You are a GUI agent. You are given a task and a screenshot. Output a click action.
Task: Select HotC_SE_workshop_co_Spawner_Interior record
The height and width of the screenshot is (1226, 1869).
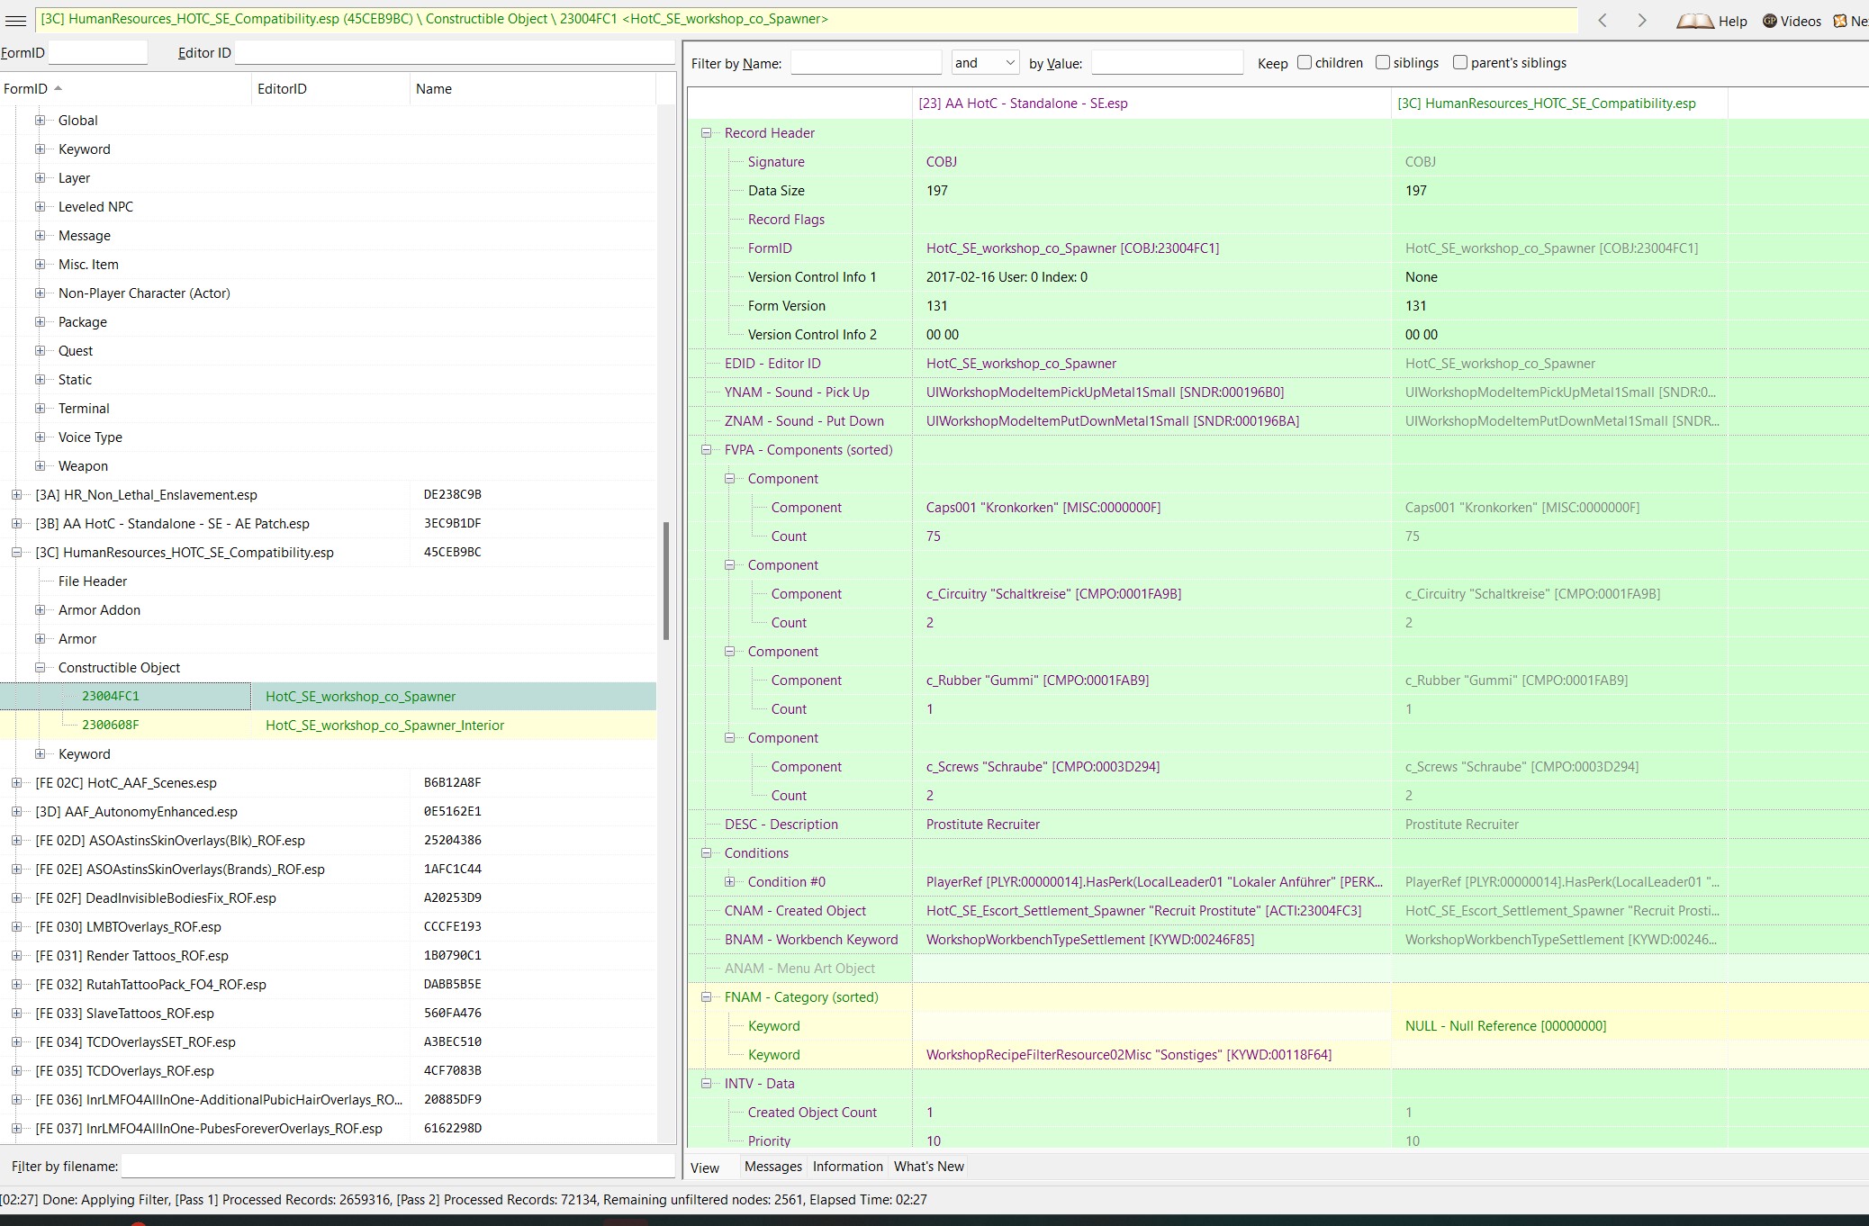tap(384, 726)
